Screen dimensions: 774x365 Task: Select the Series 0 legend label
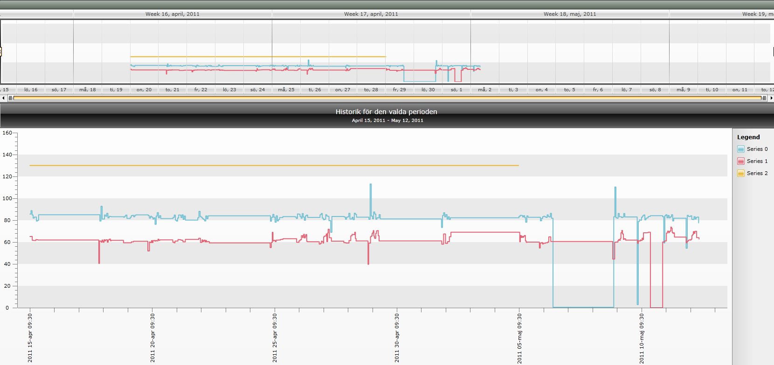[757, 149]
